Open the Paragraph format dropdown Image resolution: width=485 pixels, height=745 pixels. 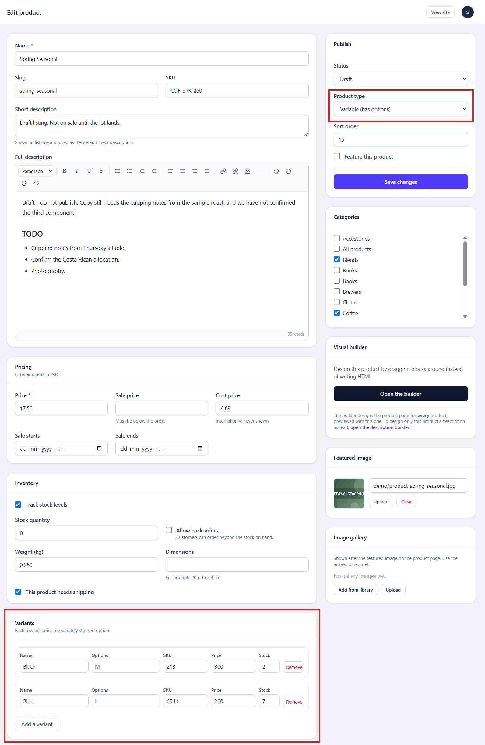coord(36,171)
